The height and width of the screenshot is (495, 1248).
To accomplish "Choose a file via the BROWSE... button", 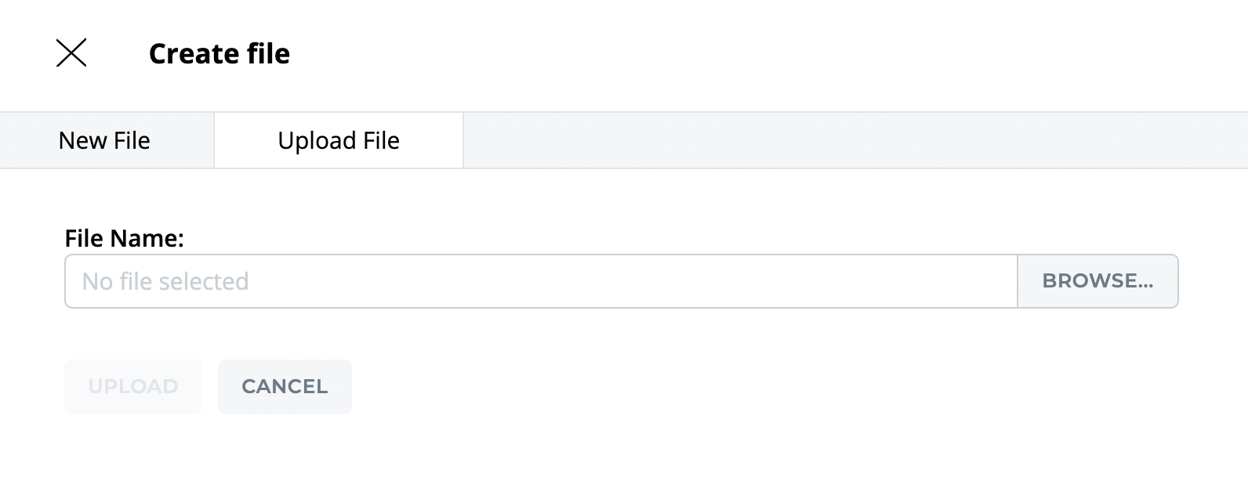I will tap(1097, 281).
